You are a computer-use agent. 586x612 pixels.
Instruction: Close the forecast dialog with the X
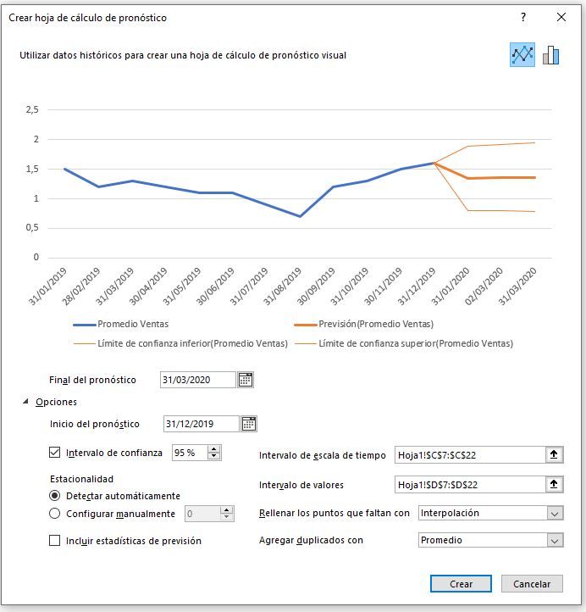pos(561,17)
